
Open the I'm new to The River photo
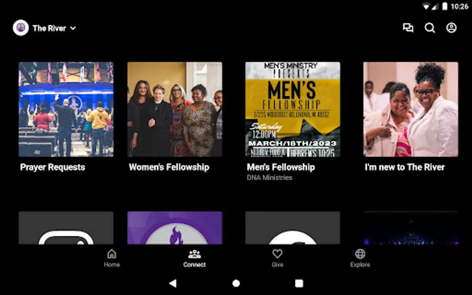point(411,109)
